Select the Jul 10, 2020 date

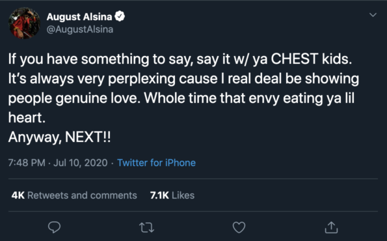pos(81,163)
